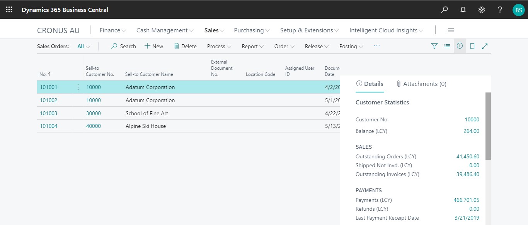Click the row options dots for 101001
This screenshot has height=225, width=528.
pos(78,87)
